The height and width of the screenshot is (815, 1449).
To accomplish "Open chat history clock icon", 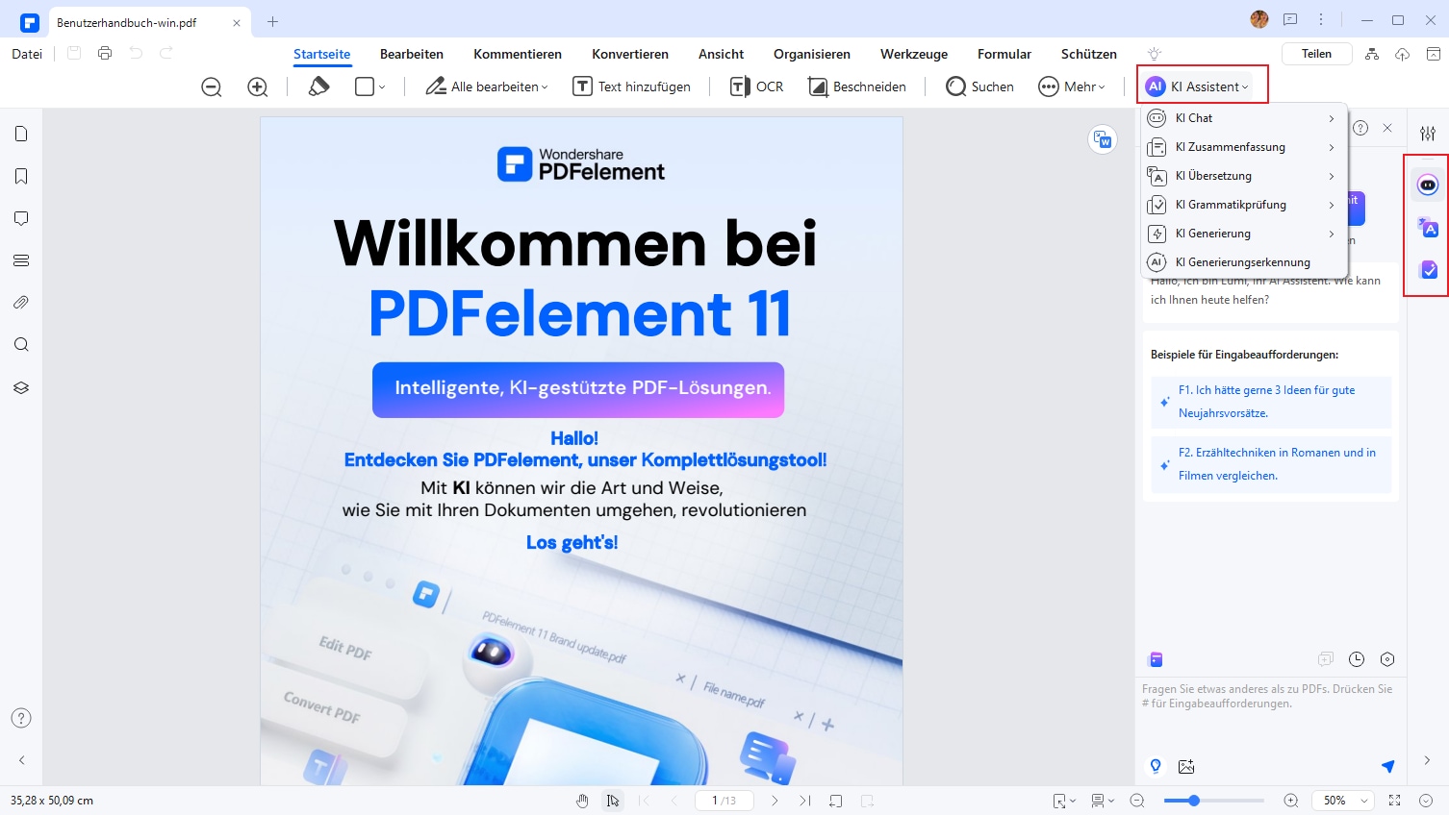I will (1357, 659).
